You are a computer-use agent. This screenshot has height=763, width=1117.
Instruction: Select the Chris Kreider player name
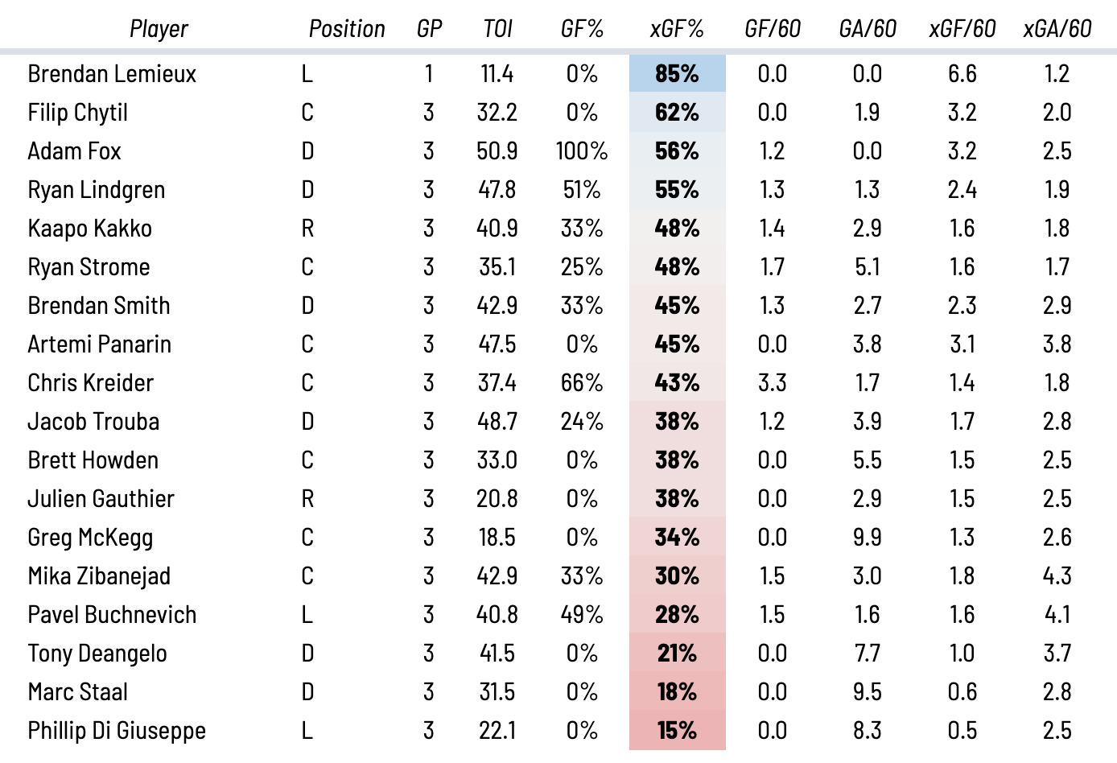coord(90,383)
